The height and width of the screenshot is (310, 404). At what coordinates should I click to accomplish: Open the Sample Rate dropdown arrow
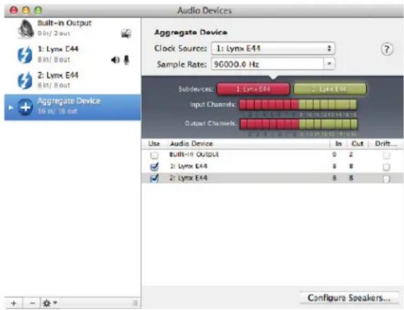(x=329, y=64)
